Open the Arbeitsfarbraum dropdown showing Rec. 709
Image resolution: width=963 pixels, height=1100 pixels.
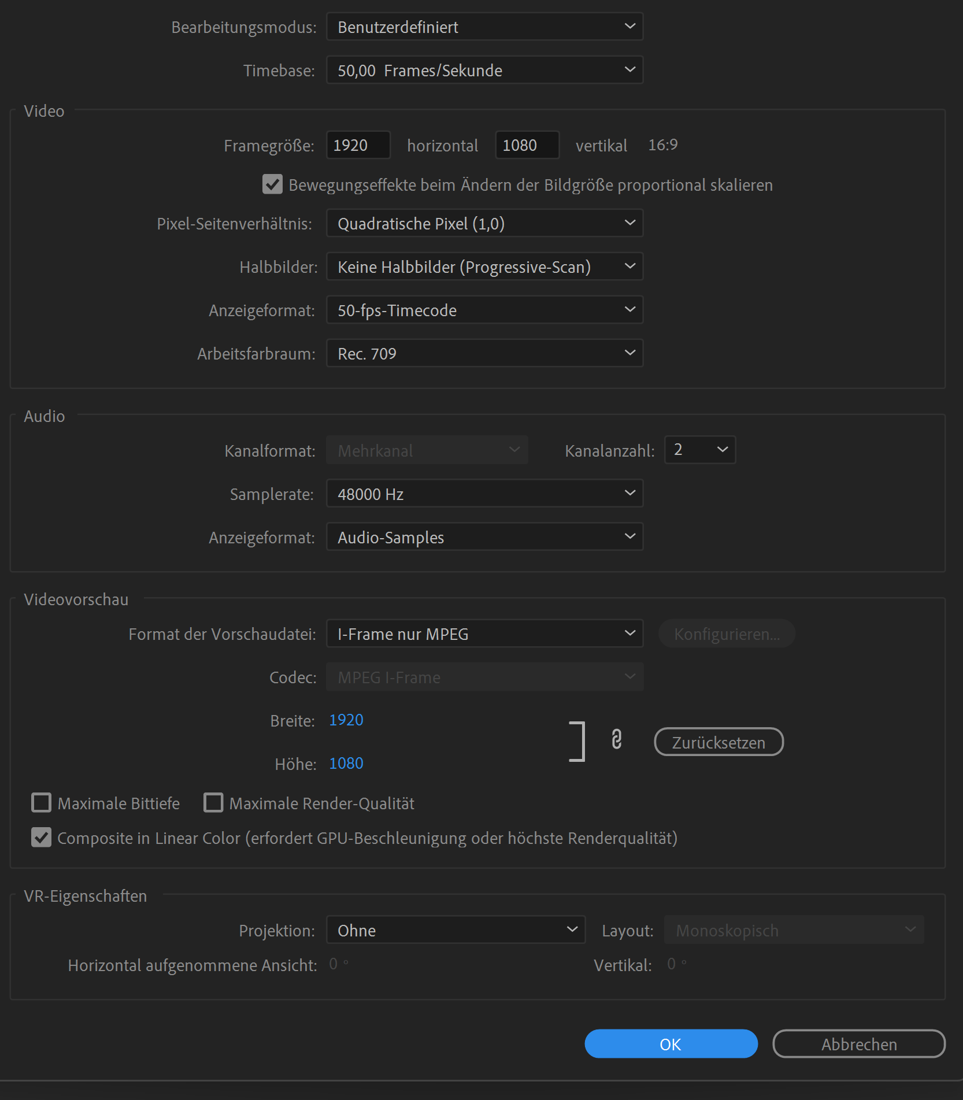(484, 353)
